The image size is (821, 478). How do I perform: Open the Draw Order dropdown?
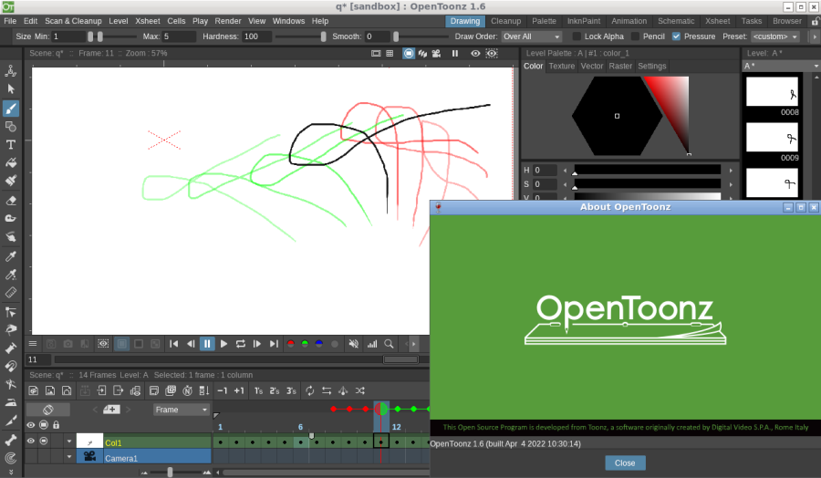[x=532, y=36]
